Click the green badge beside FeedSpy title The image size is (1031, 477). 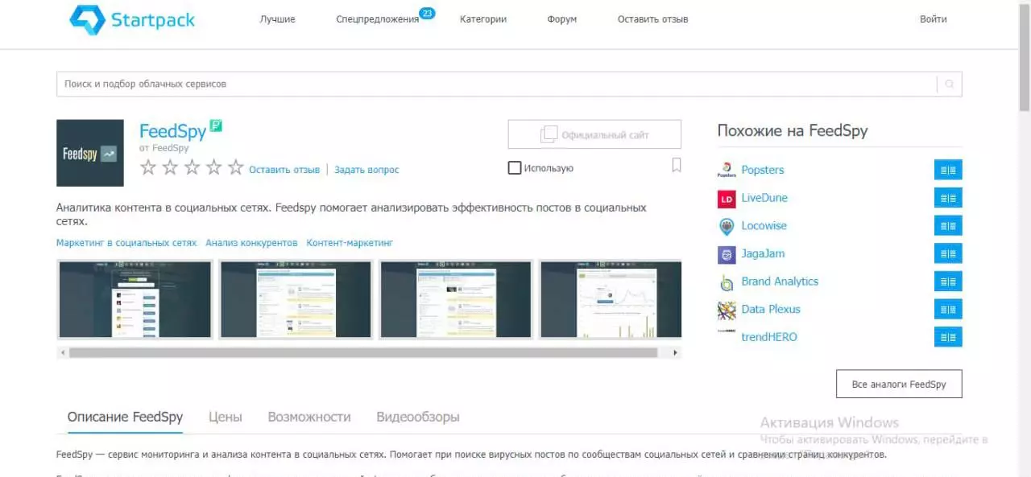(x=216, y=125)
